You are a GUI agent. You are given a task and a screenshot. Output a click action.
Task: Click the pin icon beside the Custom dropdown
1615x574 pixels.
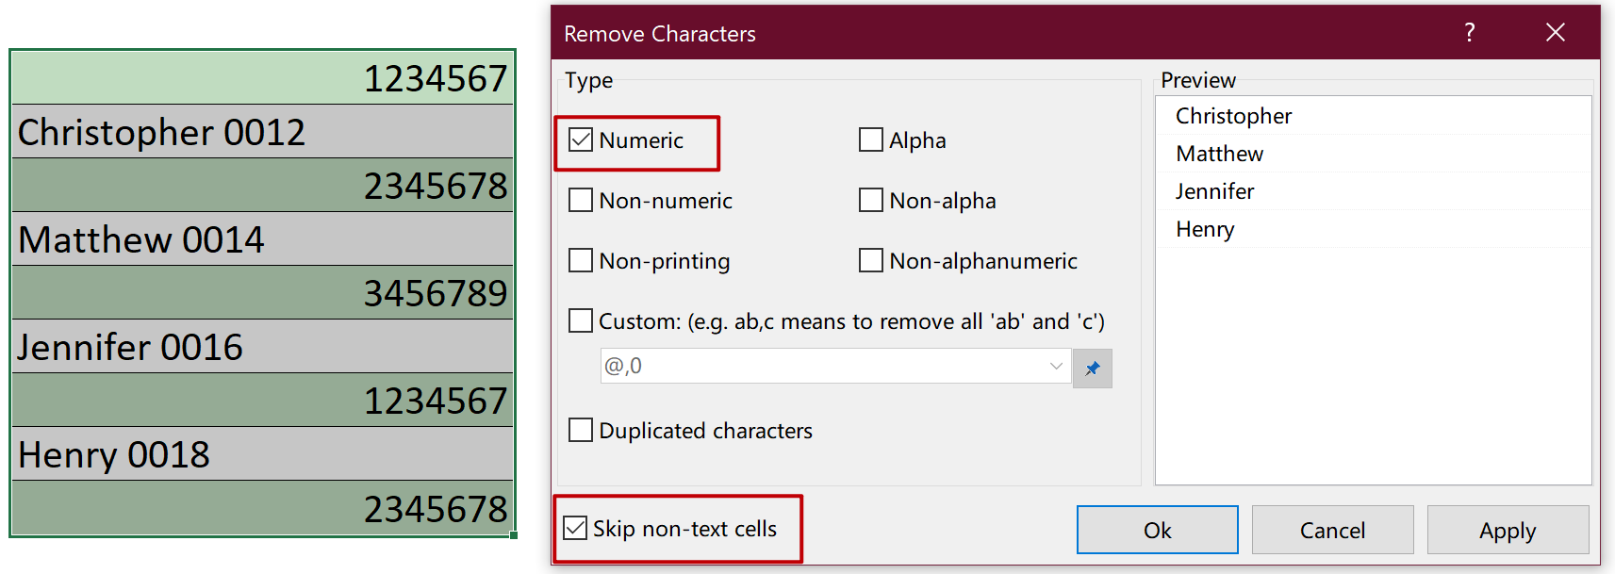(1093, 368)
